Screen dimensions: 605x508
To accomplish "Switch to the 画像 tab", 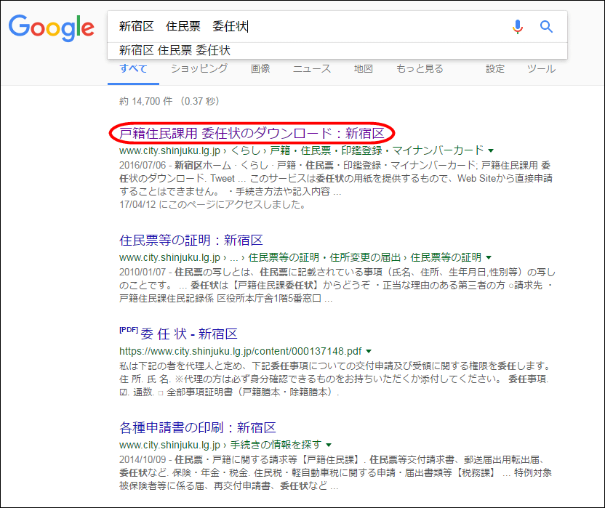I will click(260, 69).
